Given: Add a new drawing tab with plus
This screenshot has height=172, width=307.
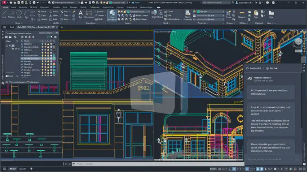Looking at the screenshot, I should coord(62,27).
